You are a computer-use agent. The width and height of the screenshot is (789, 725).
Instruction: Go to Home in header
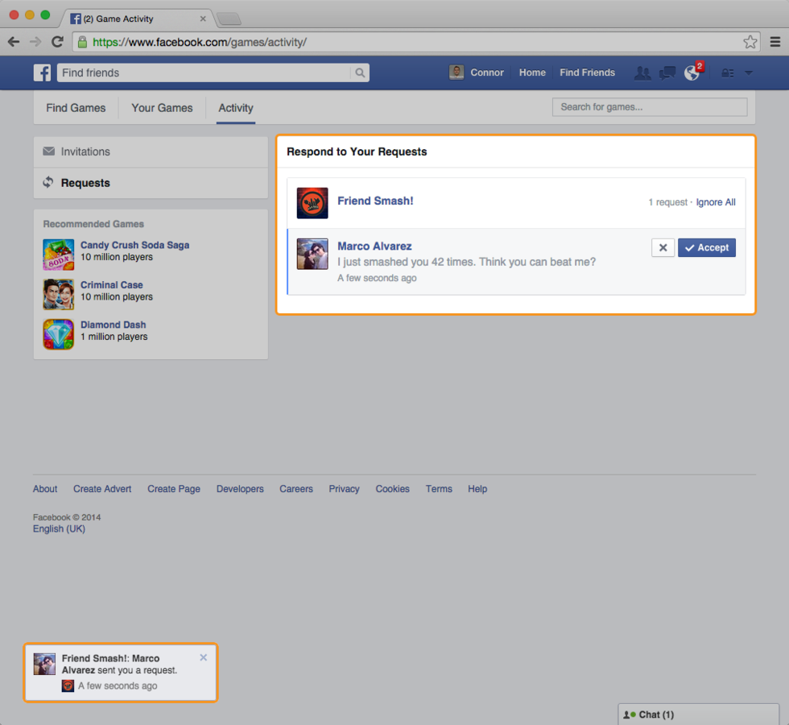(532, 72)
